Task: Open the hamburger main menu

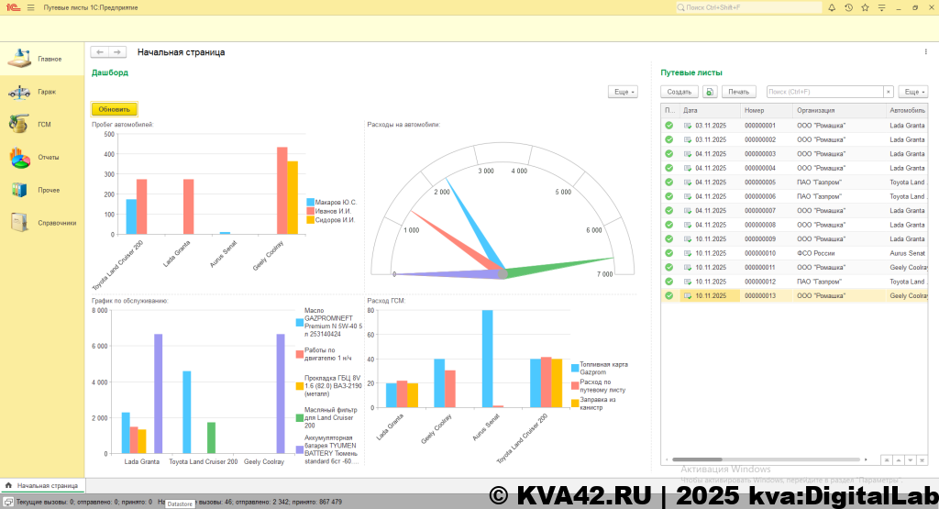Action: 31,7
